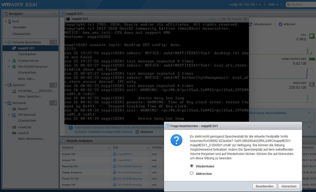
Task: Click the Speicher storage disk icon
Action: point(312,84)
